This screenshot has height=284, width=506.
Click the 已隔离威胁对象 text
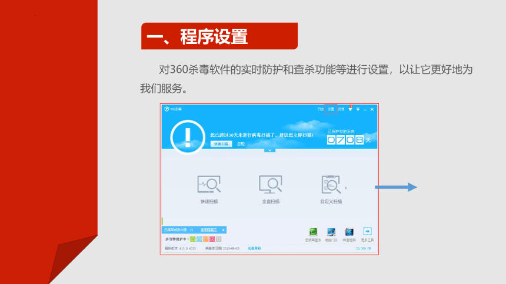(175, 230)
